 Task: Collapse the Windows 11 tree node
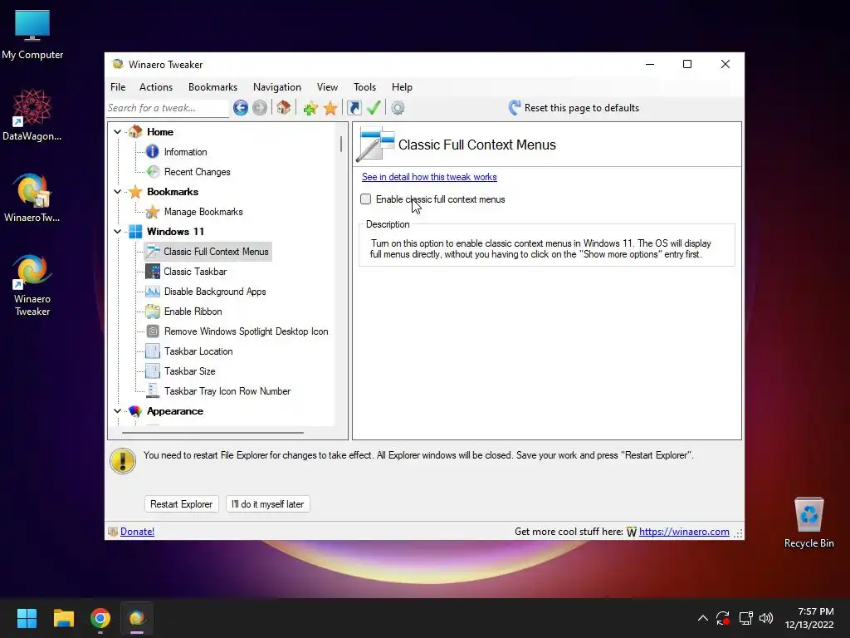(x=117, y=232)
